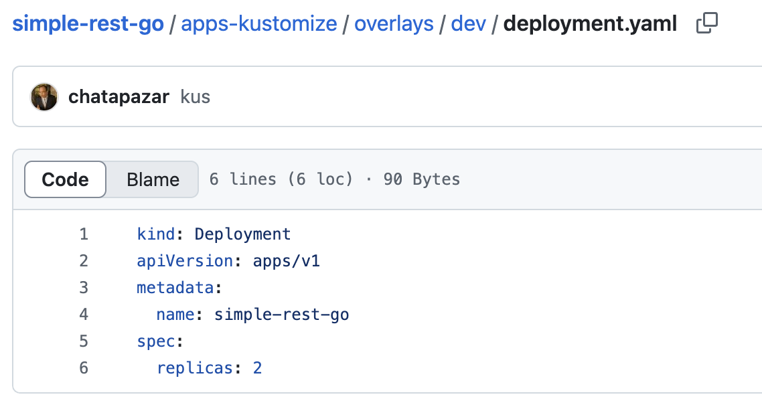This screenshot has width=762, height=419.
Task: Copy file path using copy icon
Action: pyautogui.click(x=706, y=23)
